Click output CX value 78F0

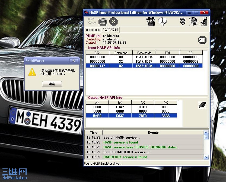pyautogui.click(x=143, y=116)
